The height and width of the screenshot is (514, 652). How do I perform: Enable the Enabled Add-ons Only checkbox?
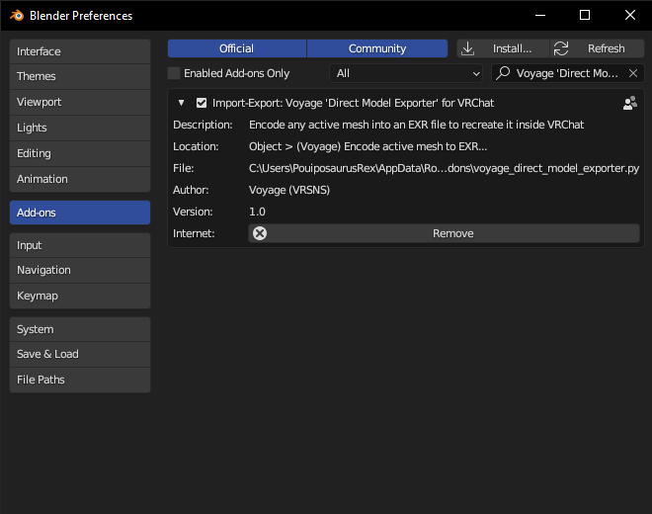click(x=174, y=73)
